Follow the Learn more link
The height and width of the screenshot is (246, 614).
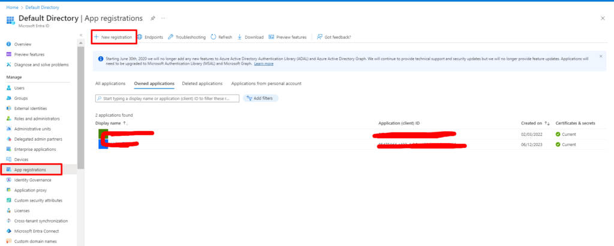click(x=264, y=64)
